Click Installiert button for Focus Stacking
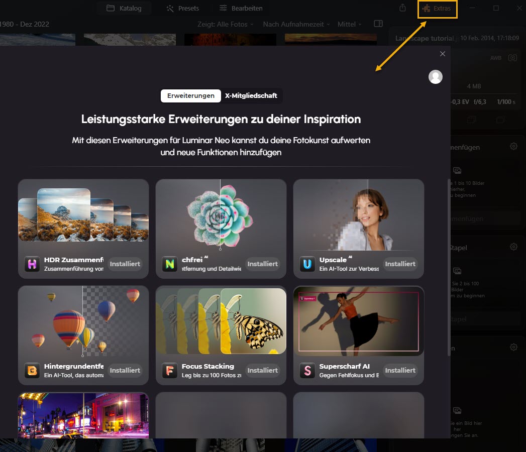Image resolution: width=526 pixels, height=452 pixels. click(x=262, y=371)
